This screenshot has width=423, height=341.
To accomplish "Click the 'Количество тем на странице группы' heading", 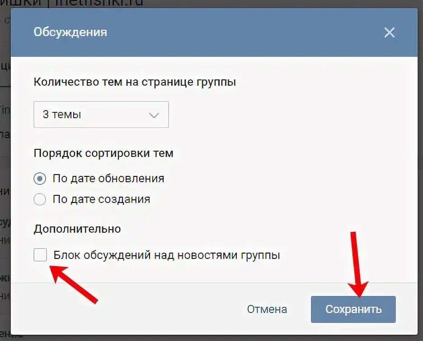I will pos(135,82).
